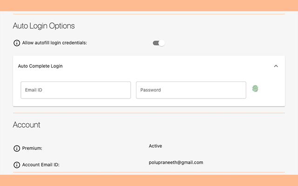Viewport: 298px width, 186px height.
Task: Toggle the autofill login credentials switch
Action: [159, 43]
